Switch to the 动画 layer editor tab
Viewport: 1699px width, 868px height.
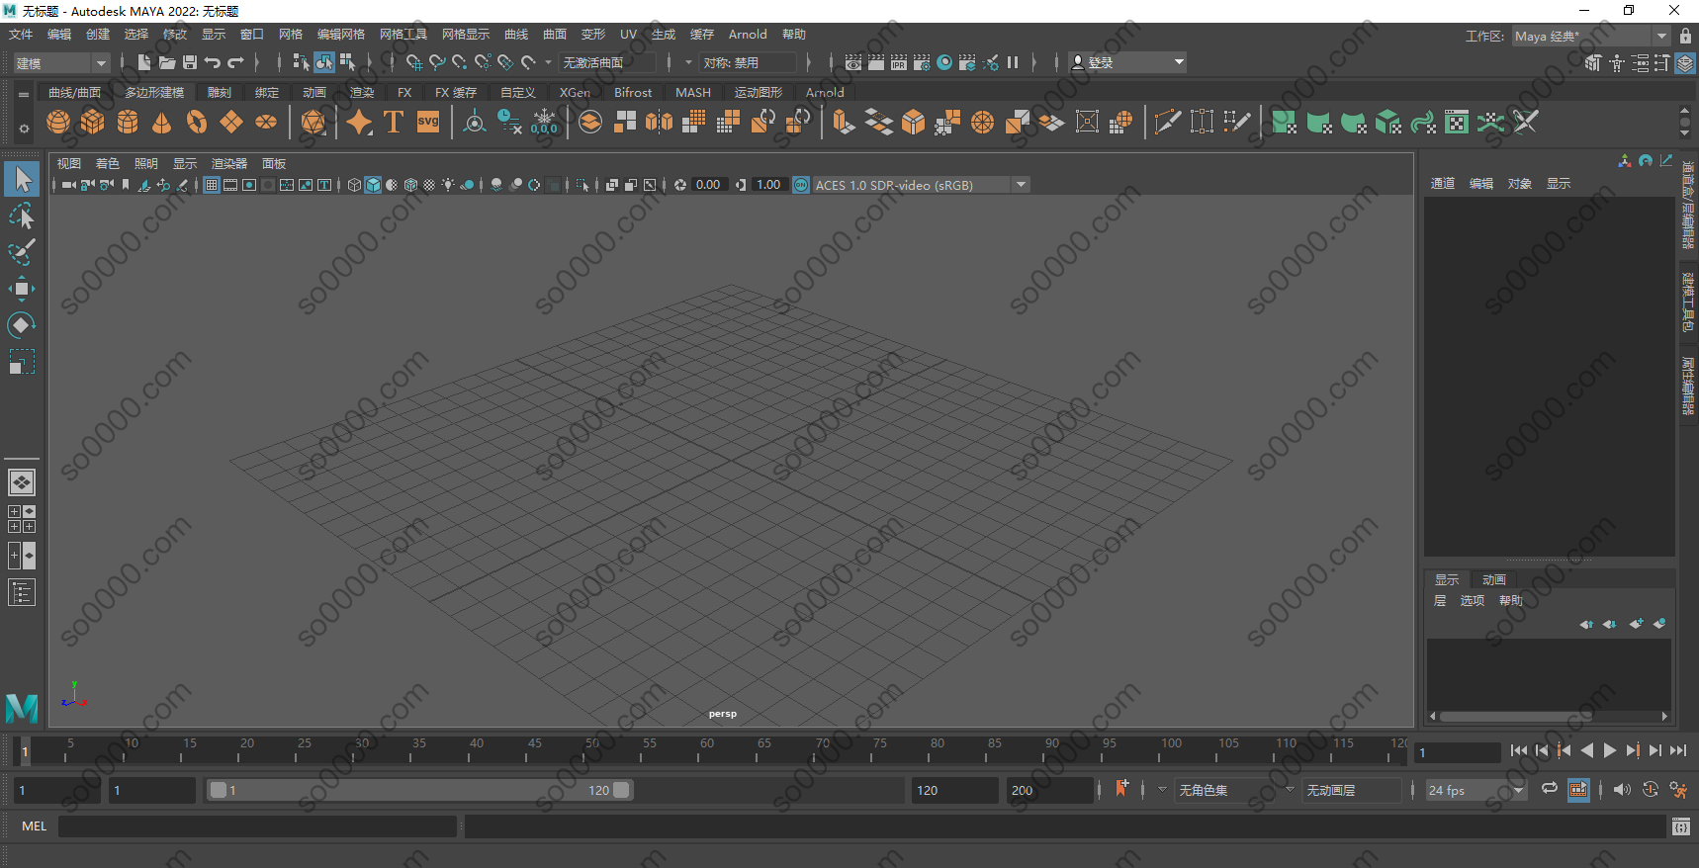pyautogui.click(x=1494, y=579)
